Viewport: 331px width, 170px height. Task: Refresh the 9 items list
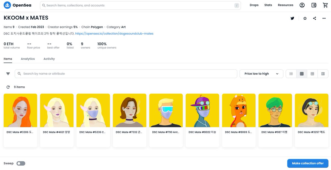click(x=8, y=87)
